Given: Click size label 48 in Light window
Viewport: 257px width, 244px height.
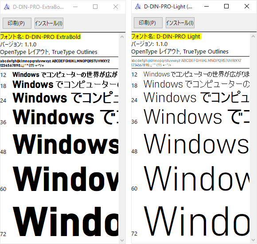Looking at the screenshot, I should [x=134, y=152].
